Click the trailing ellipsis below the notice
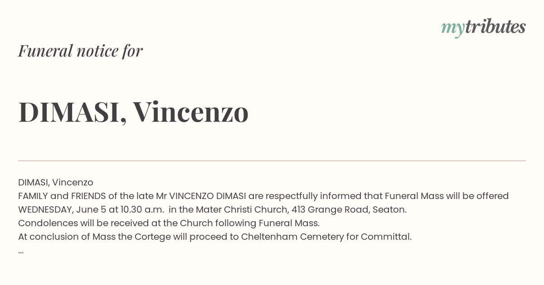This screenshot has width=544, height=285. pos(21,251)
